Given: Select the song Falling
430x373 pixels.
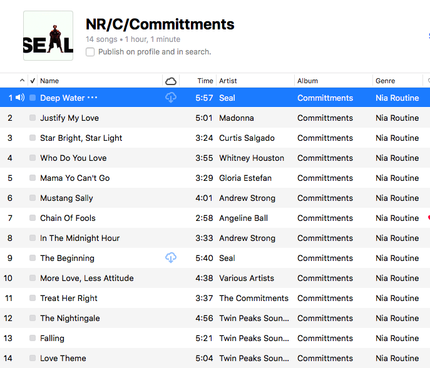Looking at the screenshot, I should 52,339.
